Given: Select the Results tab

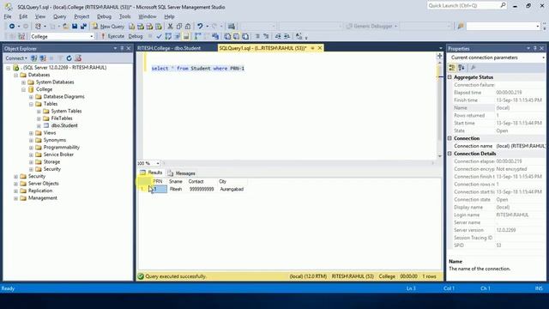Looking at the screenshot, I should point(151,173).
